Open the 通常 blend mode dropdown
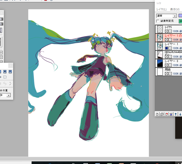Image resolution: width=182 pixels, height=164 pixels. (x=175, y=16)
